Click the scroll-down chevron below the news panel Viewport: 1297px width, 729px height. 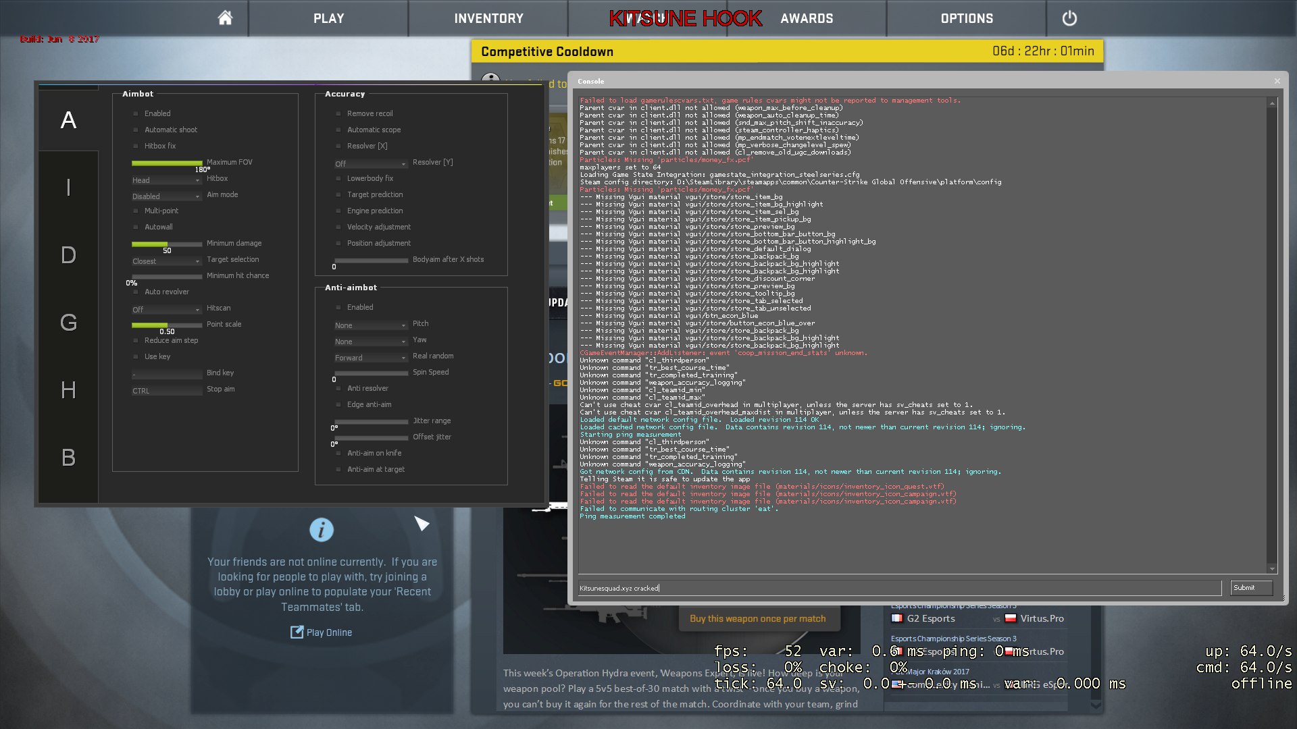pos(1096,705)
